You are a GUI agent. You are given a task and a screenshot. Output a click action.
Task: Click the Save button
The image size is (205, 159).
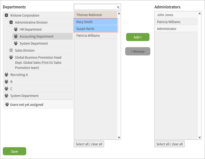[x=14, y=151]
